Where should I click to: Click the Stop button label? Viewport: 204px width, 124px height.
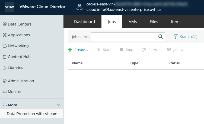(129, 50)
